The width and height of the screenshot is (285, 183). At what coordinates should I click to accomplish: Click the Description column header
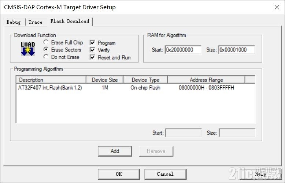pos(51,80)
